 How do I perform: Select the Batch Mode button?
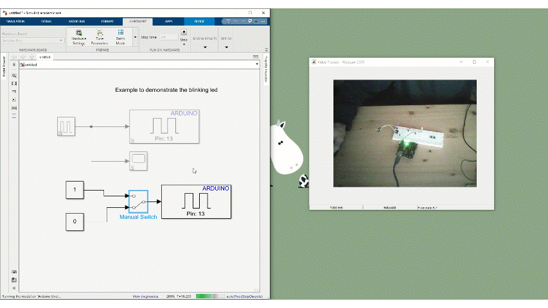point(121,37)
